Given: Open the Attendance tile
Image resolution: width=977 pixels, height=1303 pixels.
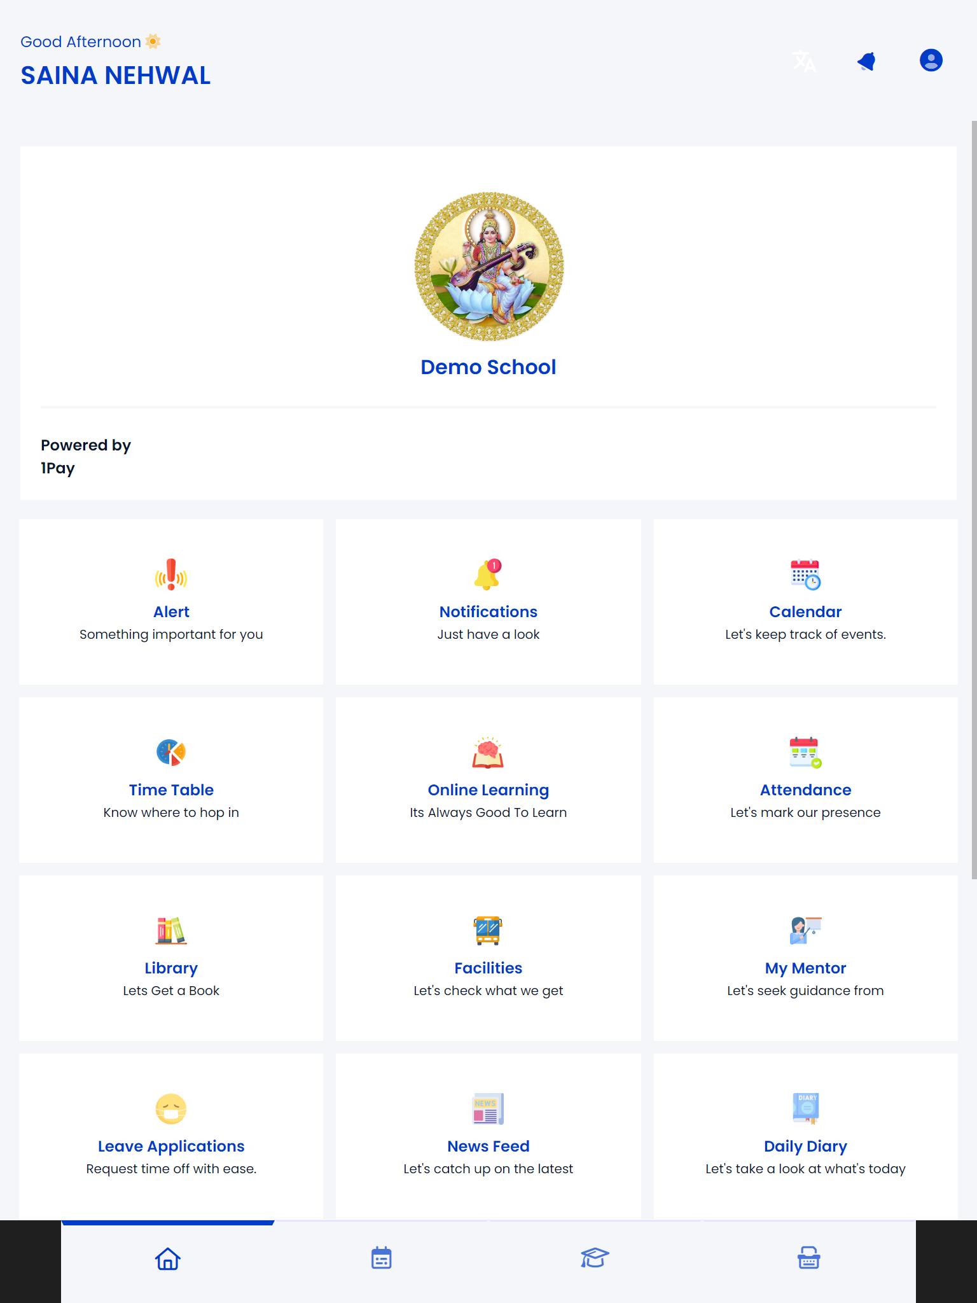Looking at the screenshot, I should pos(805,780).
